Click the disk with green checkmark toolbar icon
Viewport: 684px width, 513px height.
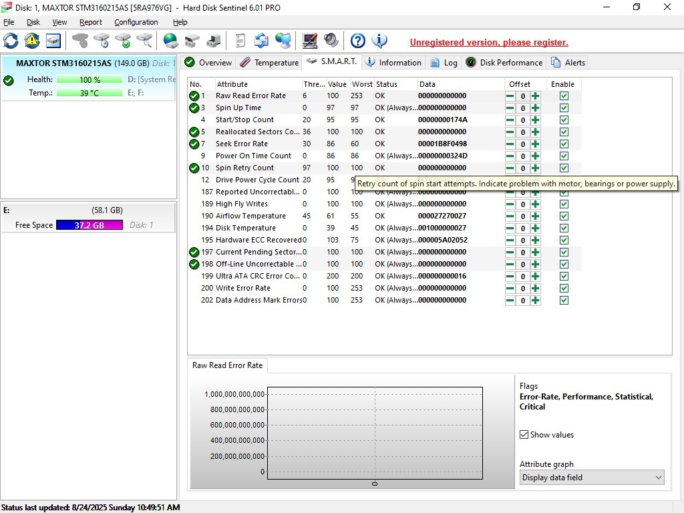[123, 41]
